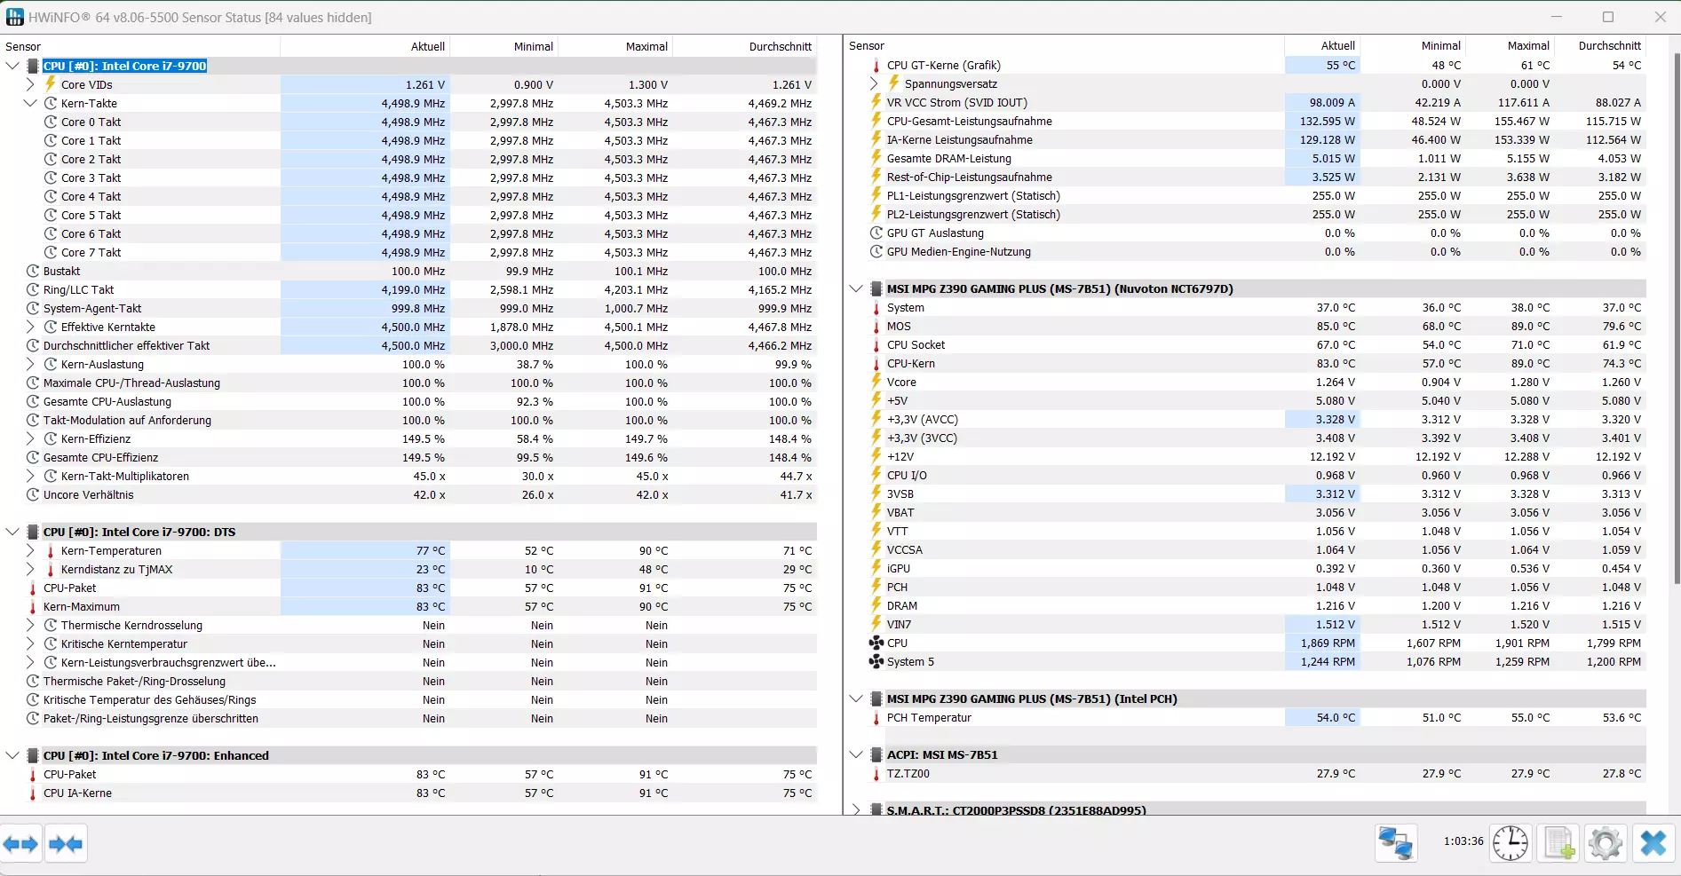Select the +12V voltage row
This screenshot has height=876, width=1681.
click(1257, 456)
